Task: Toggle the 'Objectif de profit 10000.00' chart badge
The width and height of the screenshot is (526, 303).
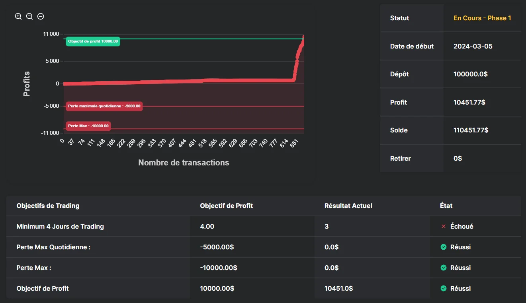Action: (92, 41)
